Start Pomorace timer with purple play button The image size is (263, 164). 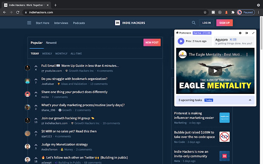pos(181,41)
